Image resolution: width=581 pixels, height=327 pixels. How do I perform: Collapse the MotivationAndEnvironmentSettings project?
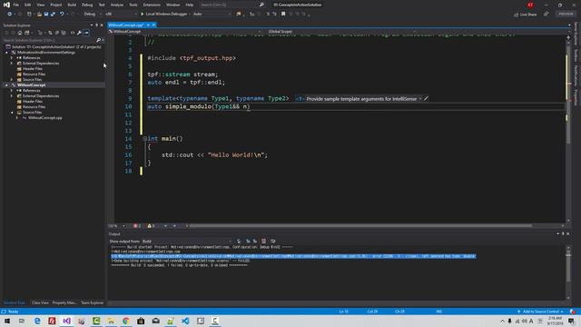(x=6, y=53)
